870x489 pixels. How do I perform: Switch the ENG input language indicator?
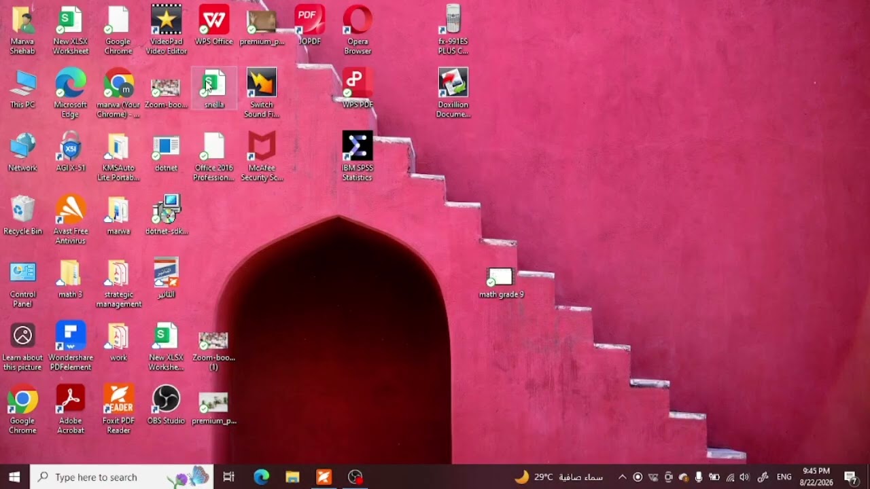tap(784, 477)
